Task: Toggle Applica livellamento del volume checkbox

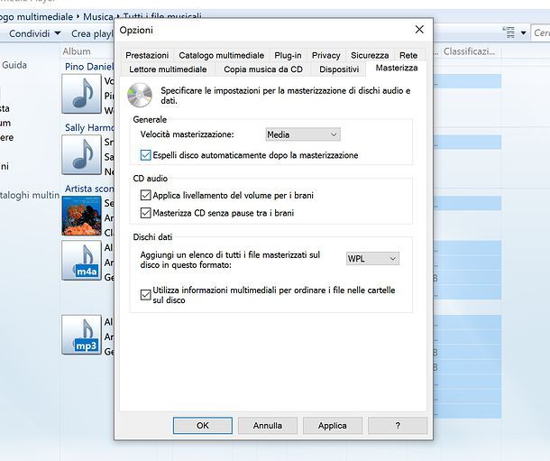Action: pyautogui.click(x=145, y=195)
